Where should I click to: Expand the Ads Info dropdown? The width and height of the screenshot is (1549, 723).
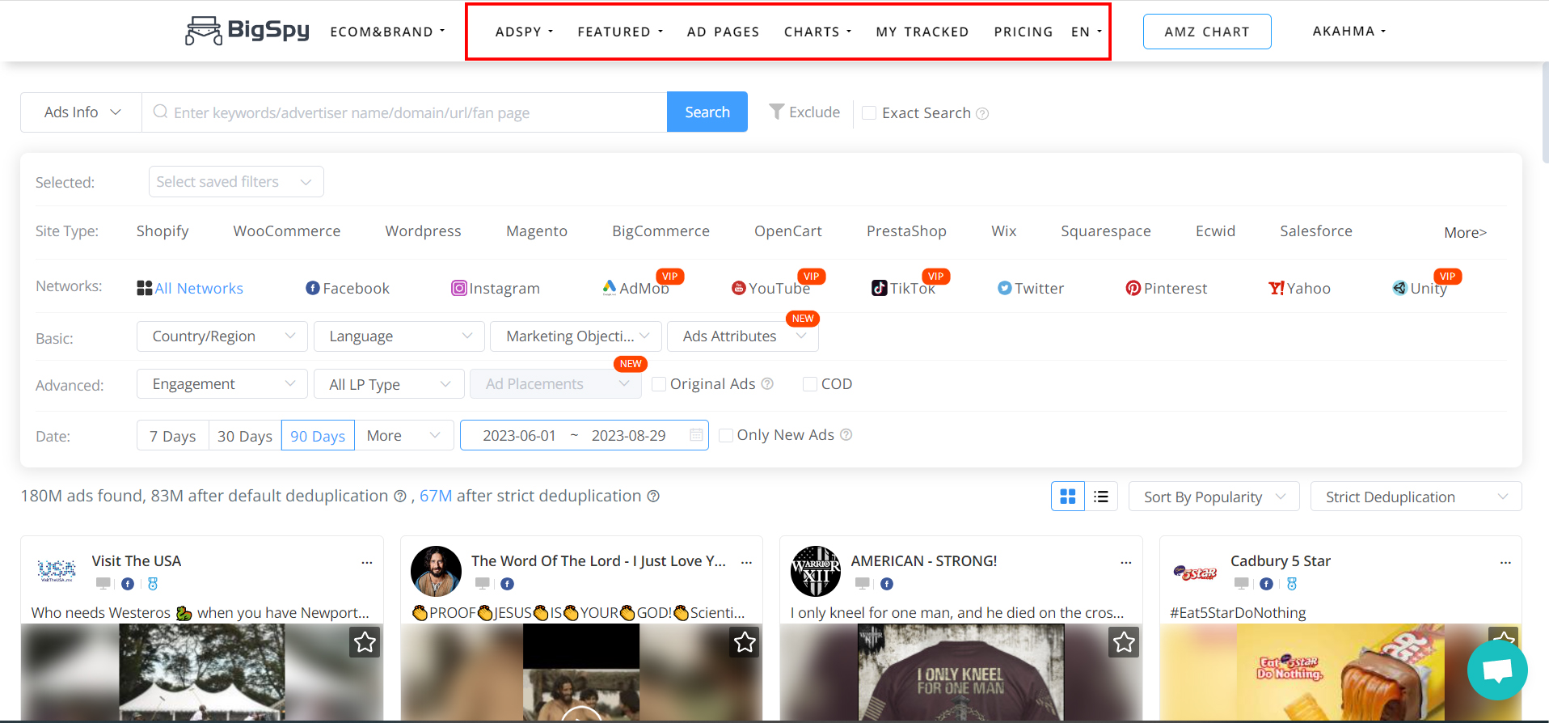[x=82, y=112]
